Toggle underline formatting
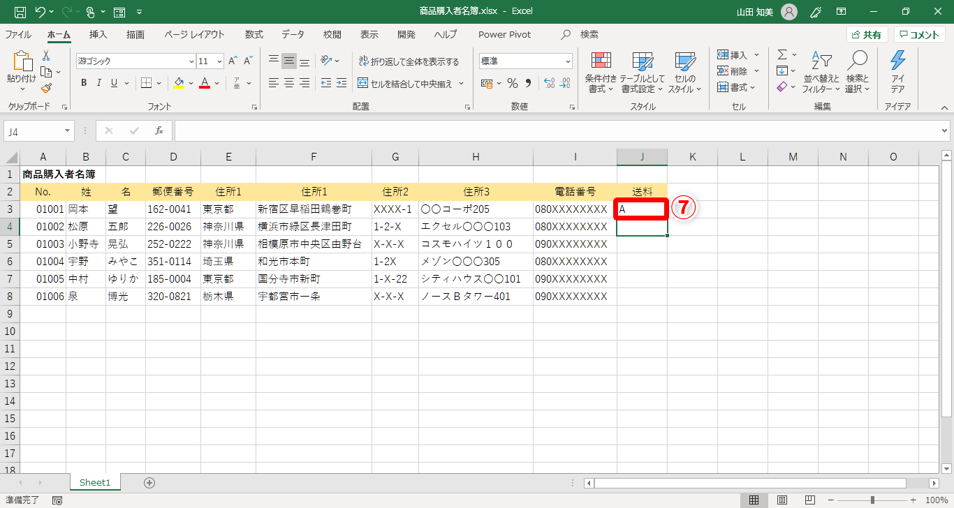This screenshot has width=954, height=508. 113,83
